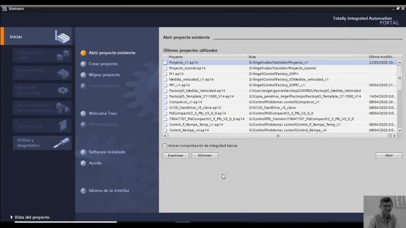This screenshot has height=228, width=406.
Task: Open Idioma de la interfaz settings
Action: click(x=109, y=190)
